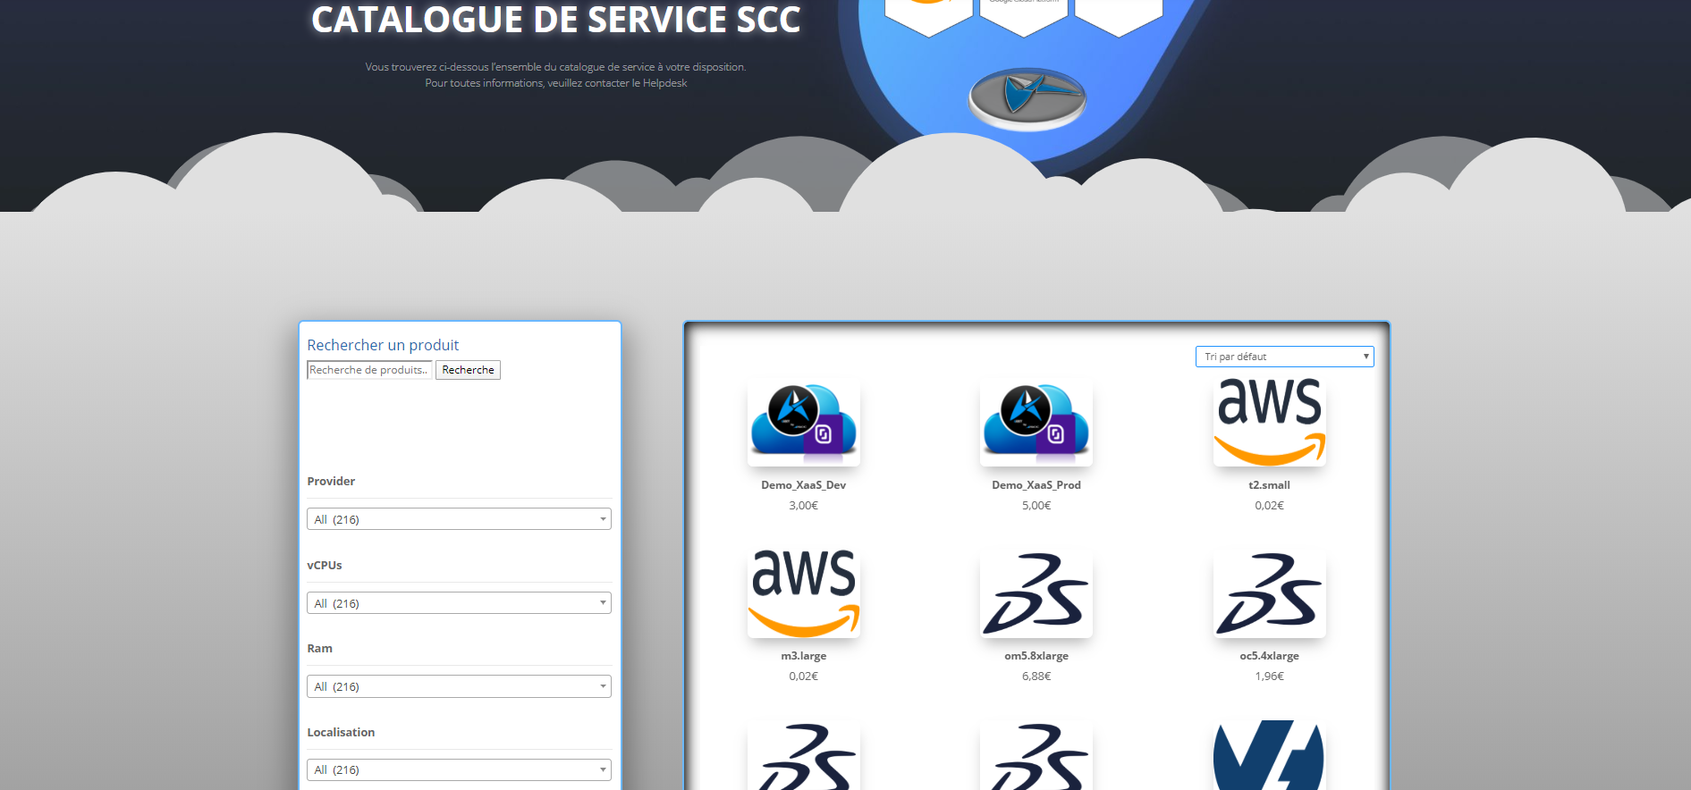
Task: Click the 'Ram' filter label
Action: (x=319, y=649)
